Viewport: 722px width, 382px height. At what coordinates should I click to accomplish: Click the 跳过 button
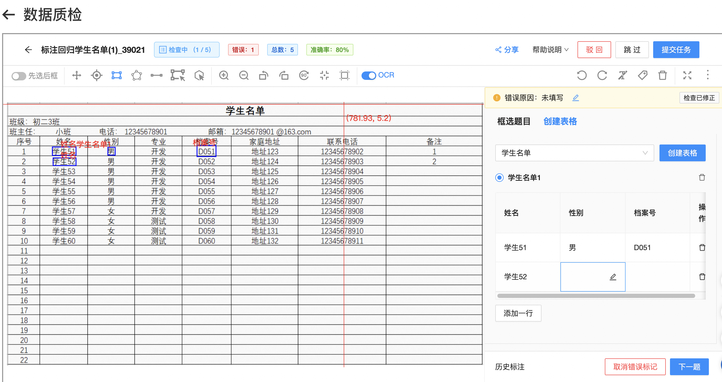coord(632,50)
